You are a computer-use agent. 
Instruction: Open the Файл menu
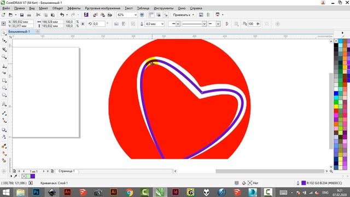coord(6,8)
